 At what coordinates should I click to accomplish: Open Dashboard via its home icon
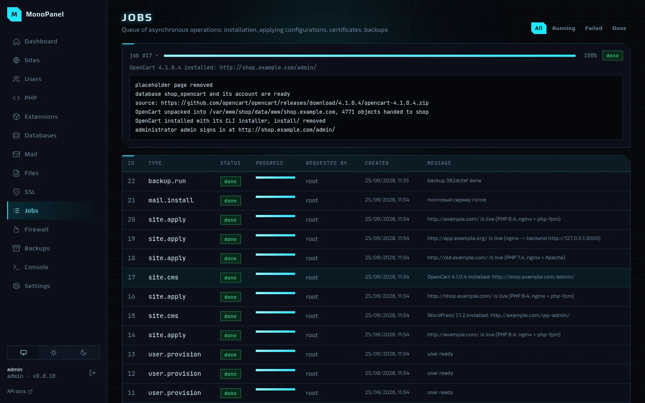pos(17,42)
